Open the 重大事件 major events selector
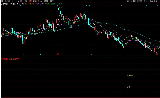The width and height of the screenshot is (160, 98). tap(144, 1)
